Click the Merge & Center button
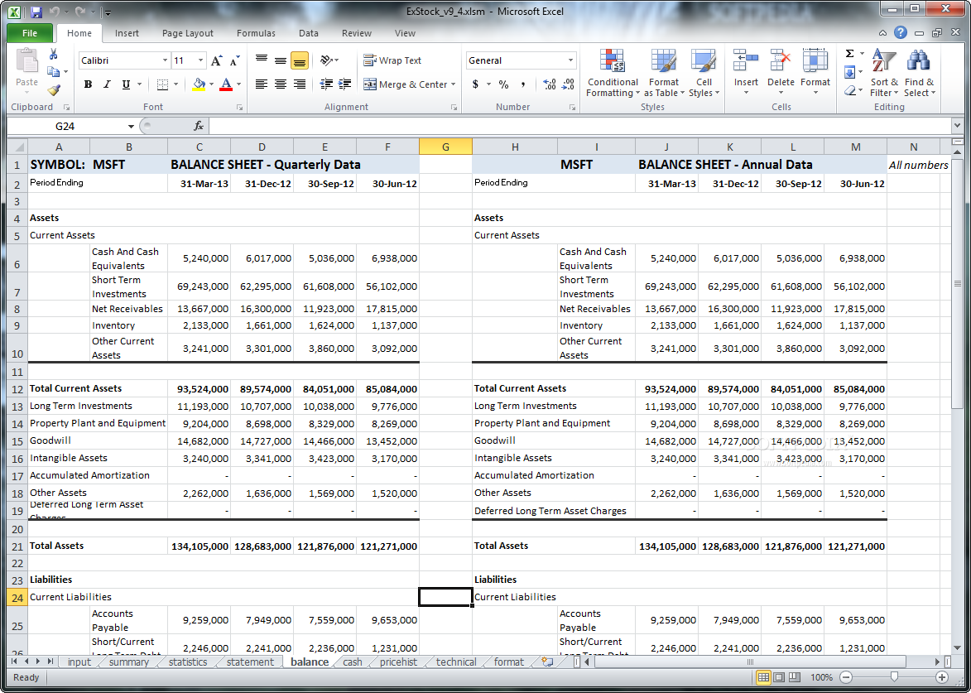Viewport: 971px width, 693px height. 405,84
